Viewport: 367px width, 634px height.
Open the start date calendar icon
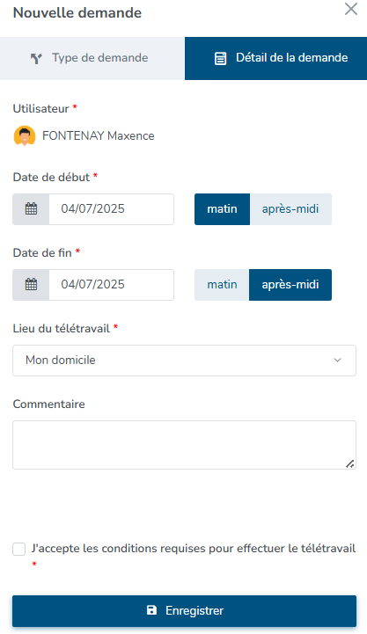(x=31, y=209)
